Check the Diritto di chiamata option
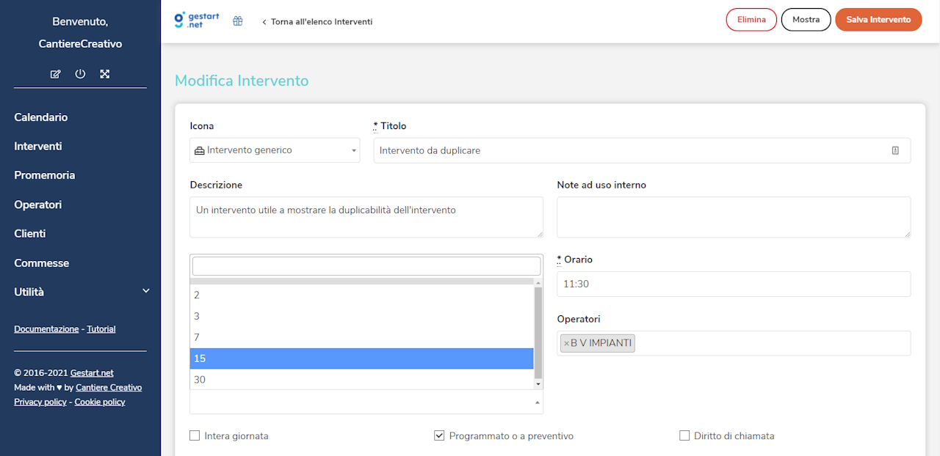Viewport: 940px width, 456px height. (684, 435)
